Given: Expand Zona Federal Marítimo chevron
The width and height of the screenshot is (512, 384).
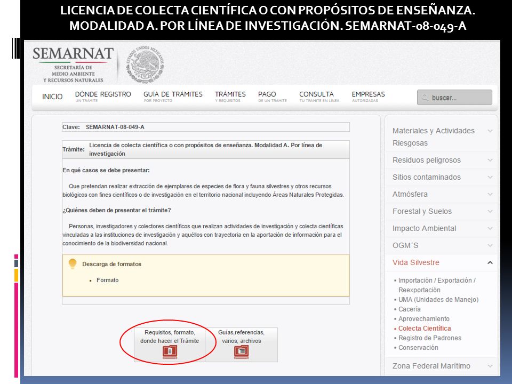Looking at the screenshot, I should point(490,366).
